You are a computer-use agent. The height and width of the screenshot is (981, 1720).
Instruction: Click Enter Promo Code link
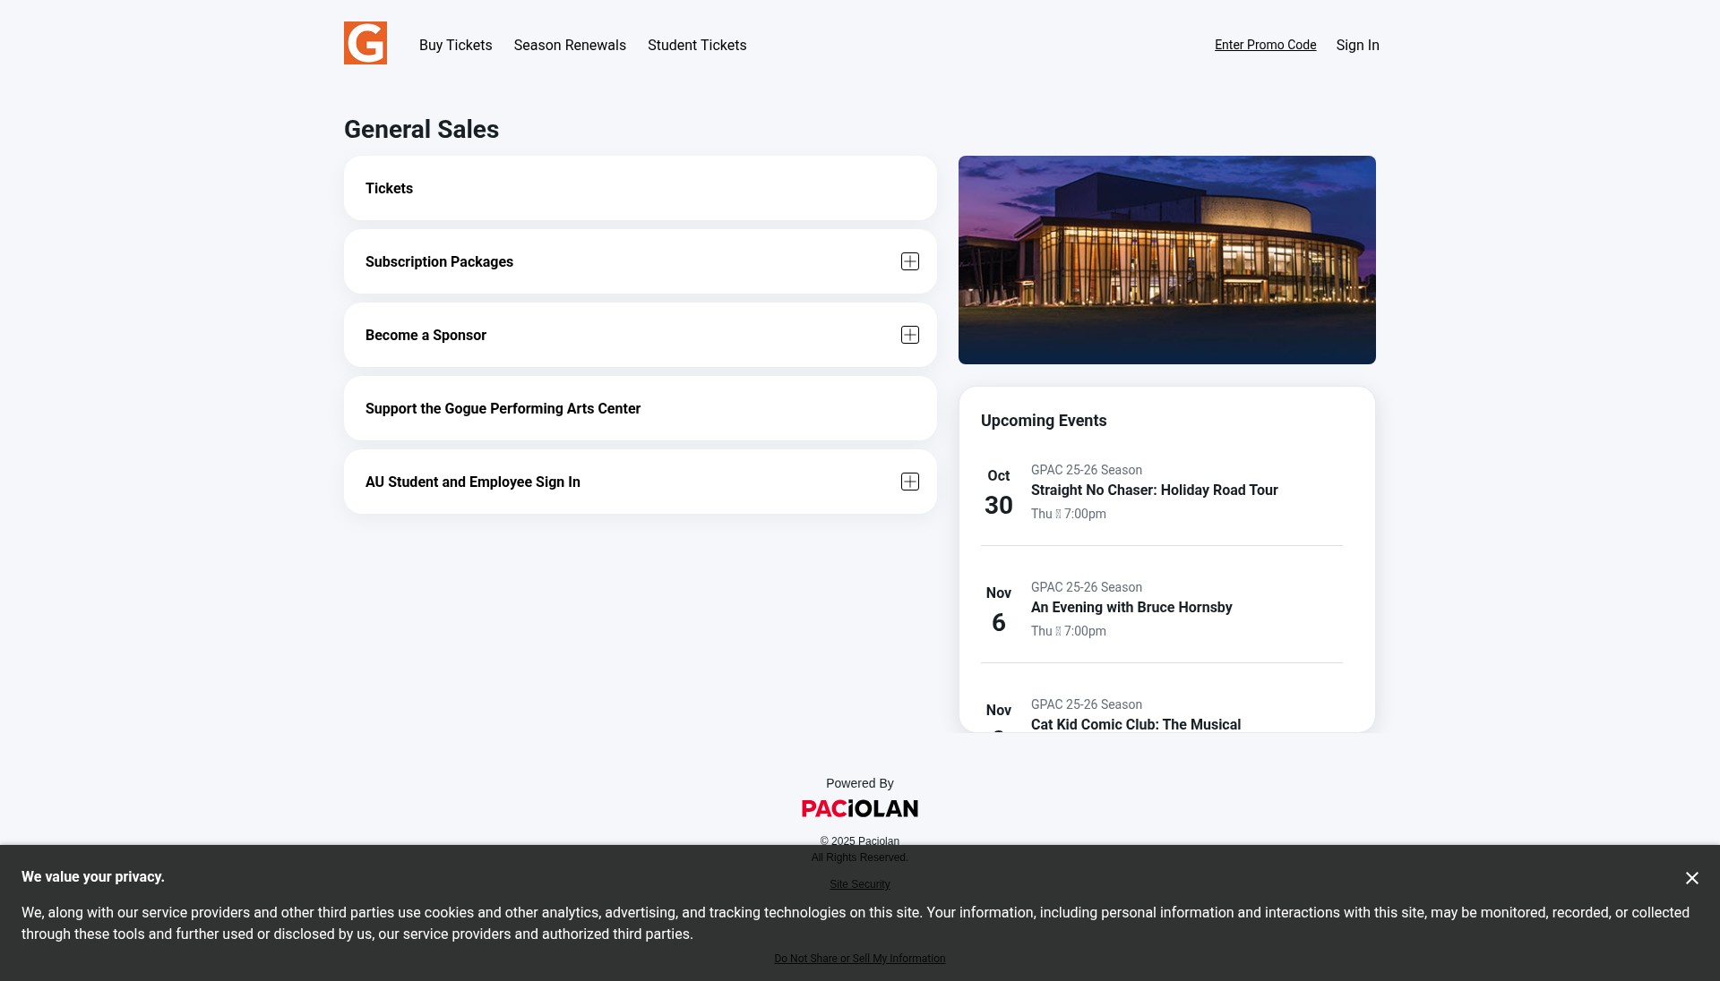click(1265, 45)
